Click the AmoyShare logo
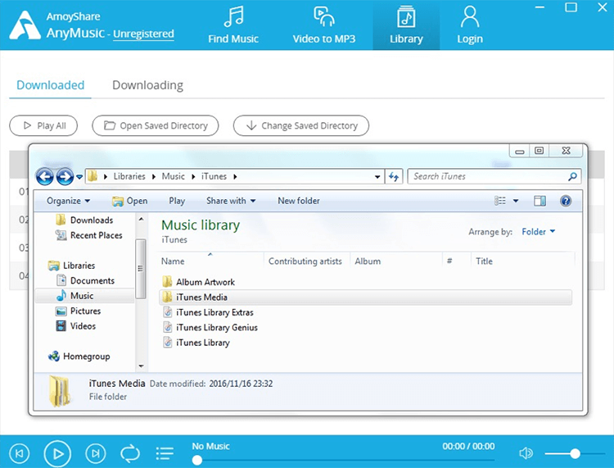The height and width of the screenshot is (468, 614). [x=25, y=25]
